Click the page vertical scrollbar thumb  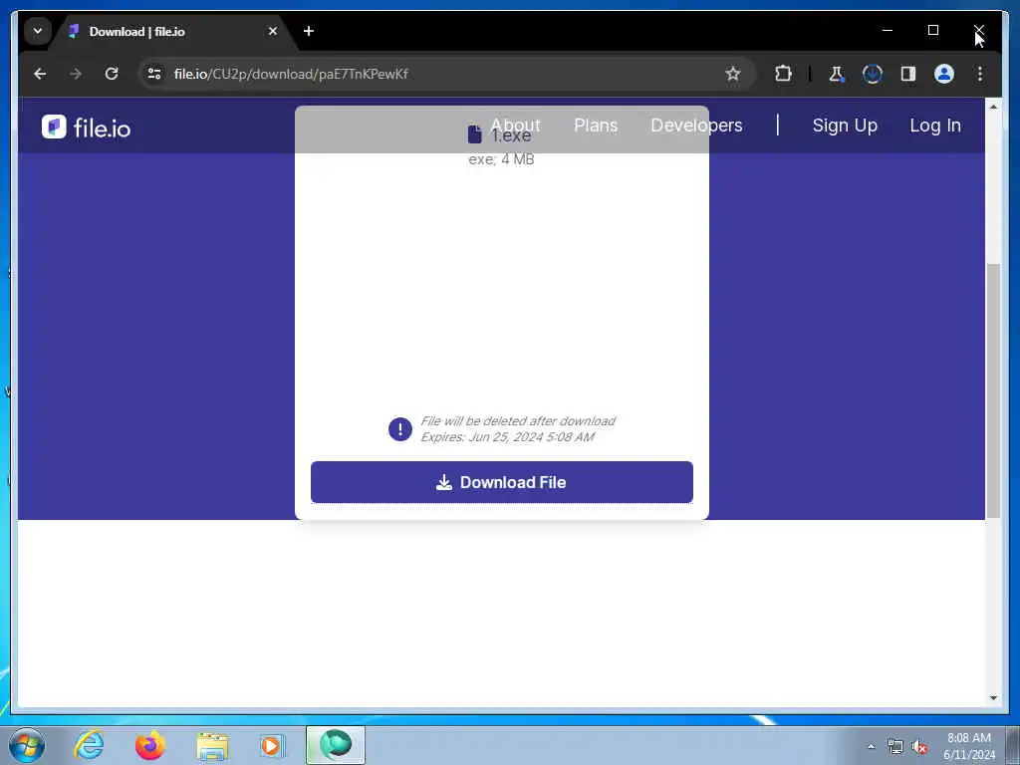pyautogui.click(x=993, y=390)
